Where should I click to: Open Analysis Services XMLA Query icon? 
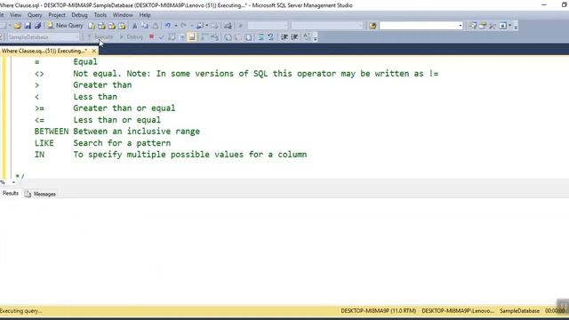point(122,26)
